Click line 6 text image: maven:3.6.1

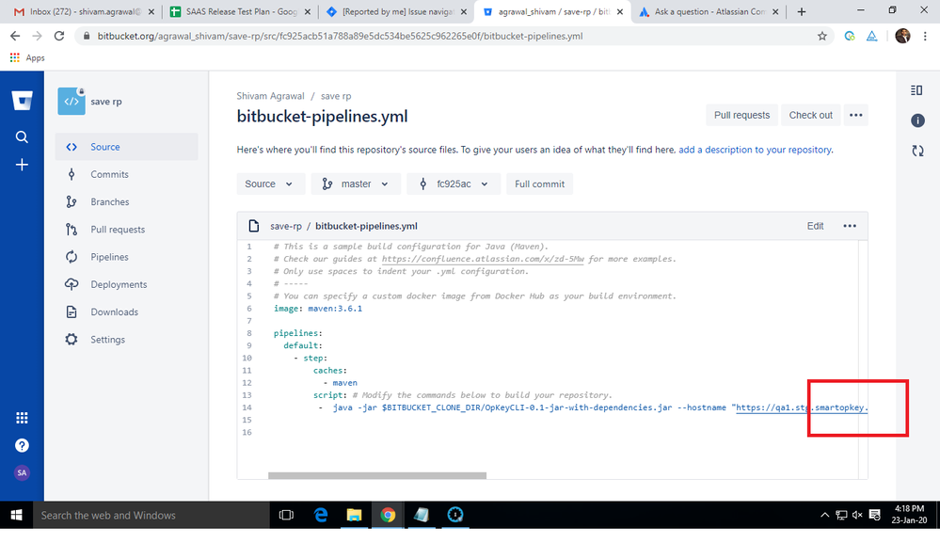tap(318, 309)
